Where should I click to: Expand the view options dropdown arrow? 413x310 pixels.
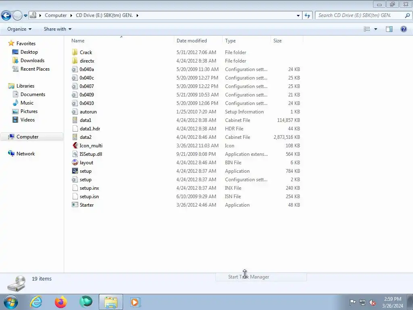coord(375,29)
